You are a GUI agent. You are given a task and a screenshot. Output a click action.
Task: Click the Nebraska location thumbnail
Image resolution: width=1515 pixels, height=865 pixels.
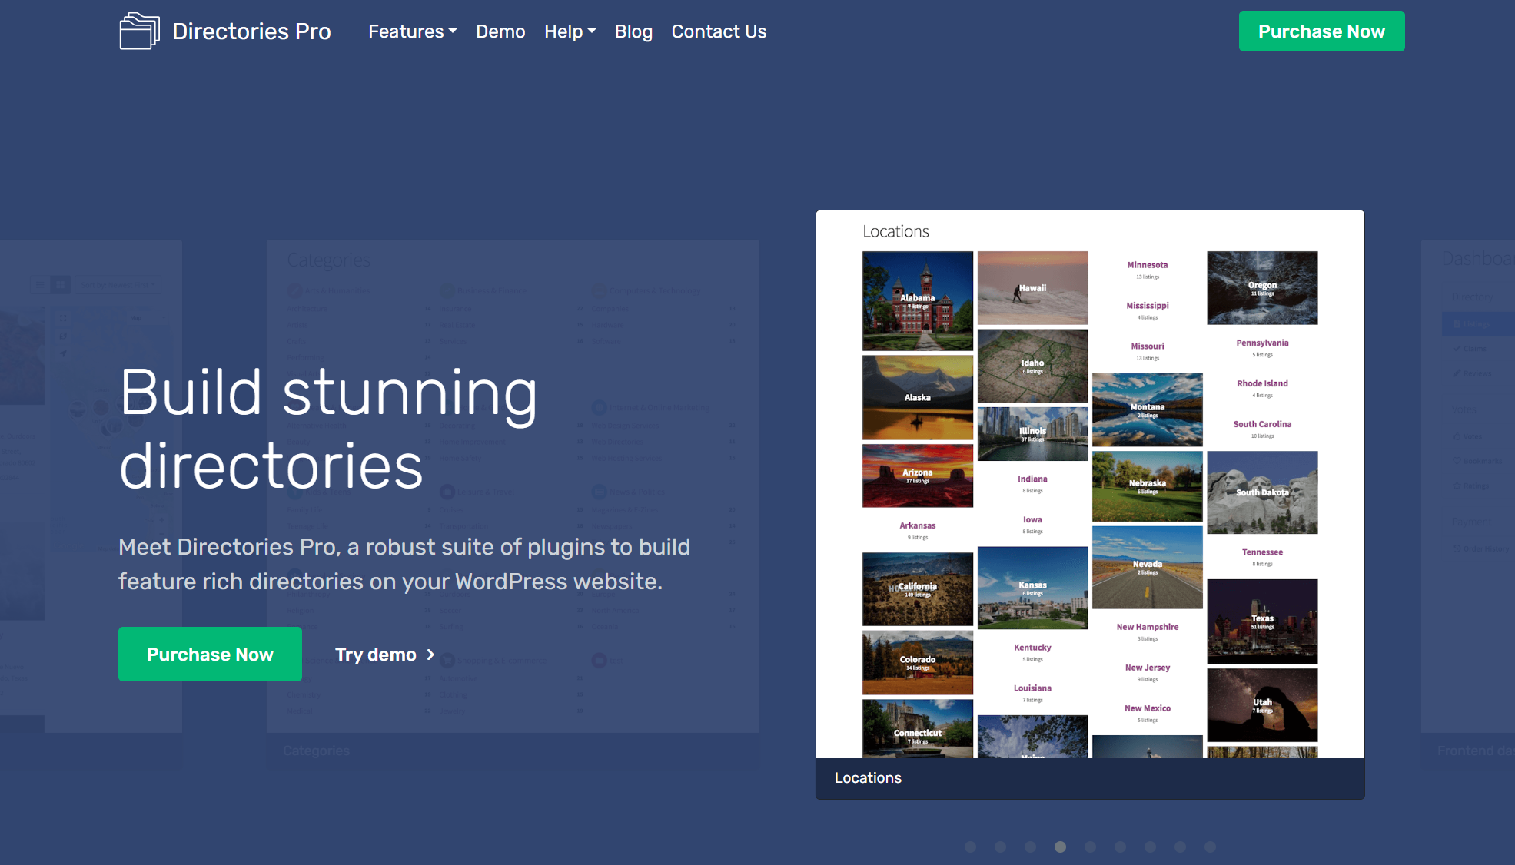pyautogui.click(x=1148, y=486)
